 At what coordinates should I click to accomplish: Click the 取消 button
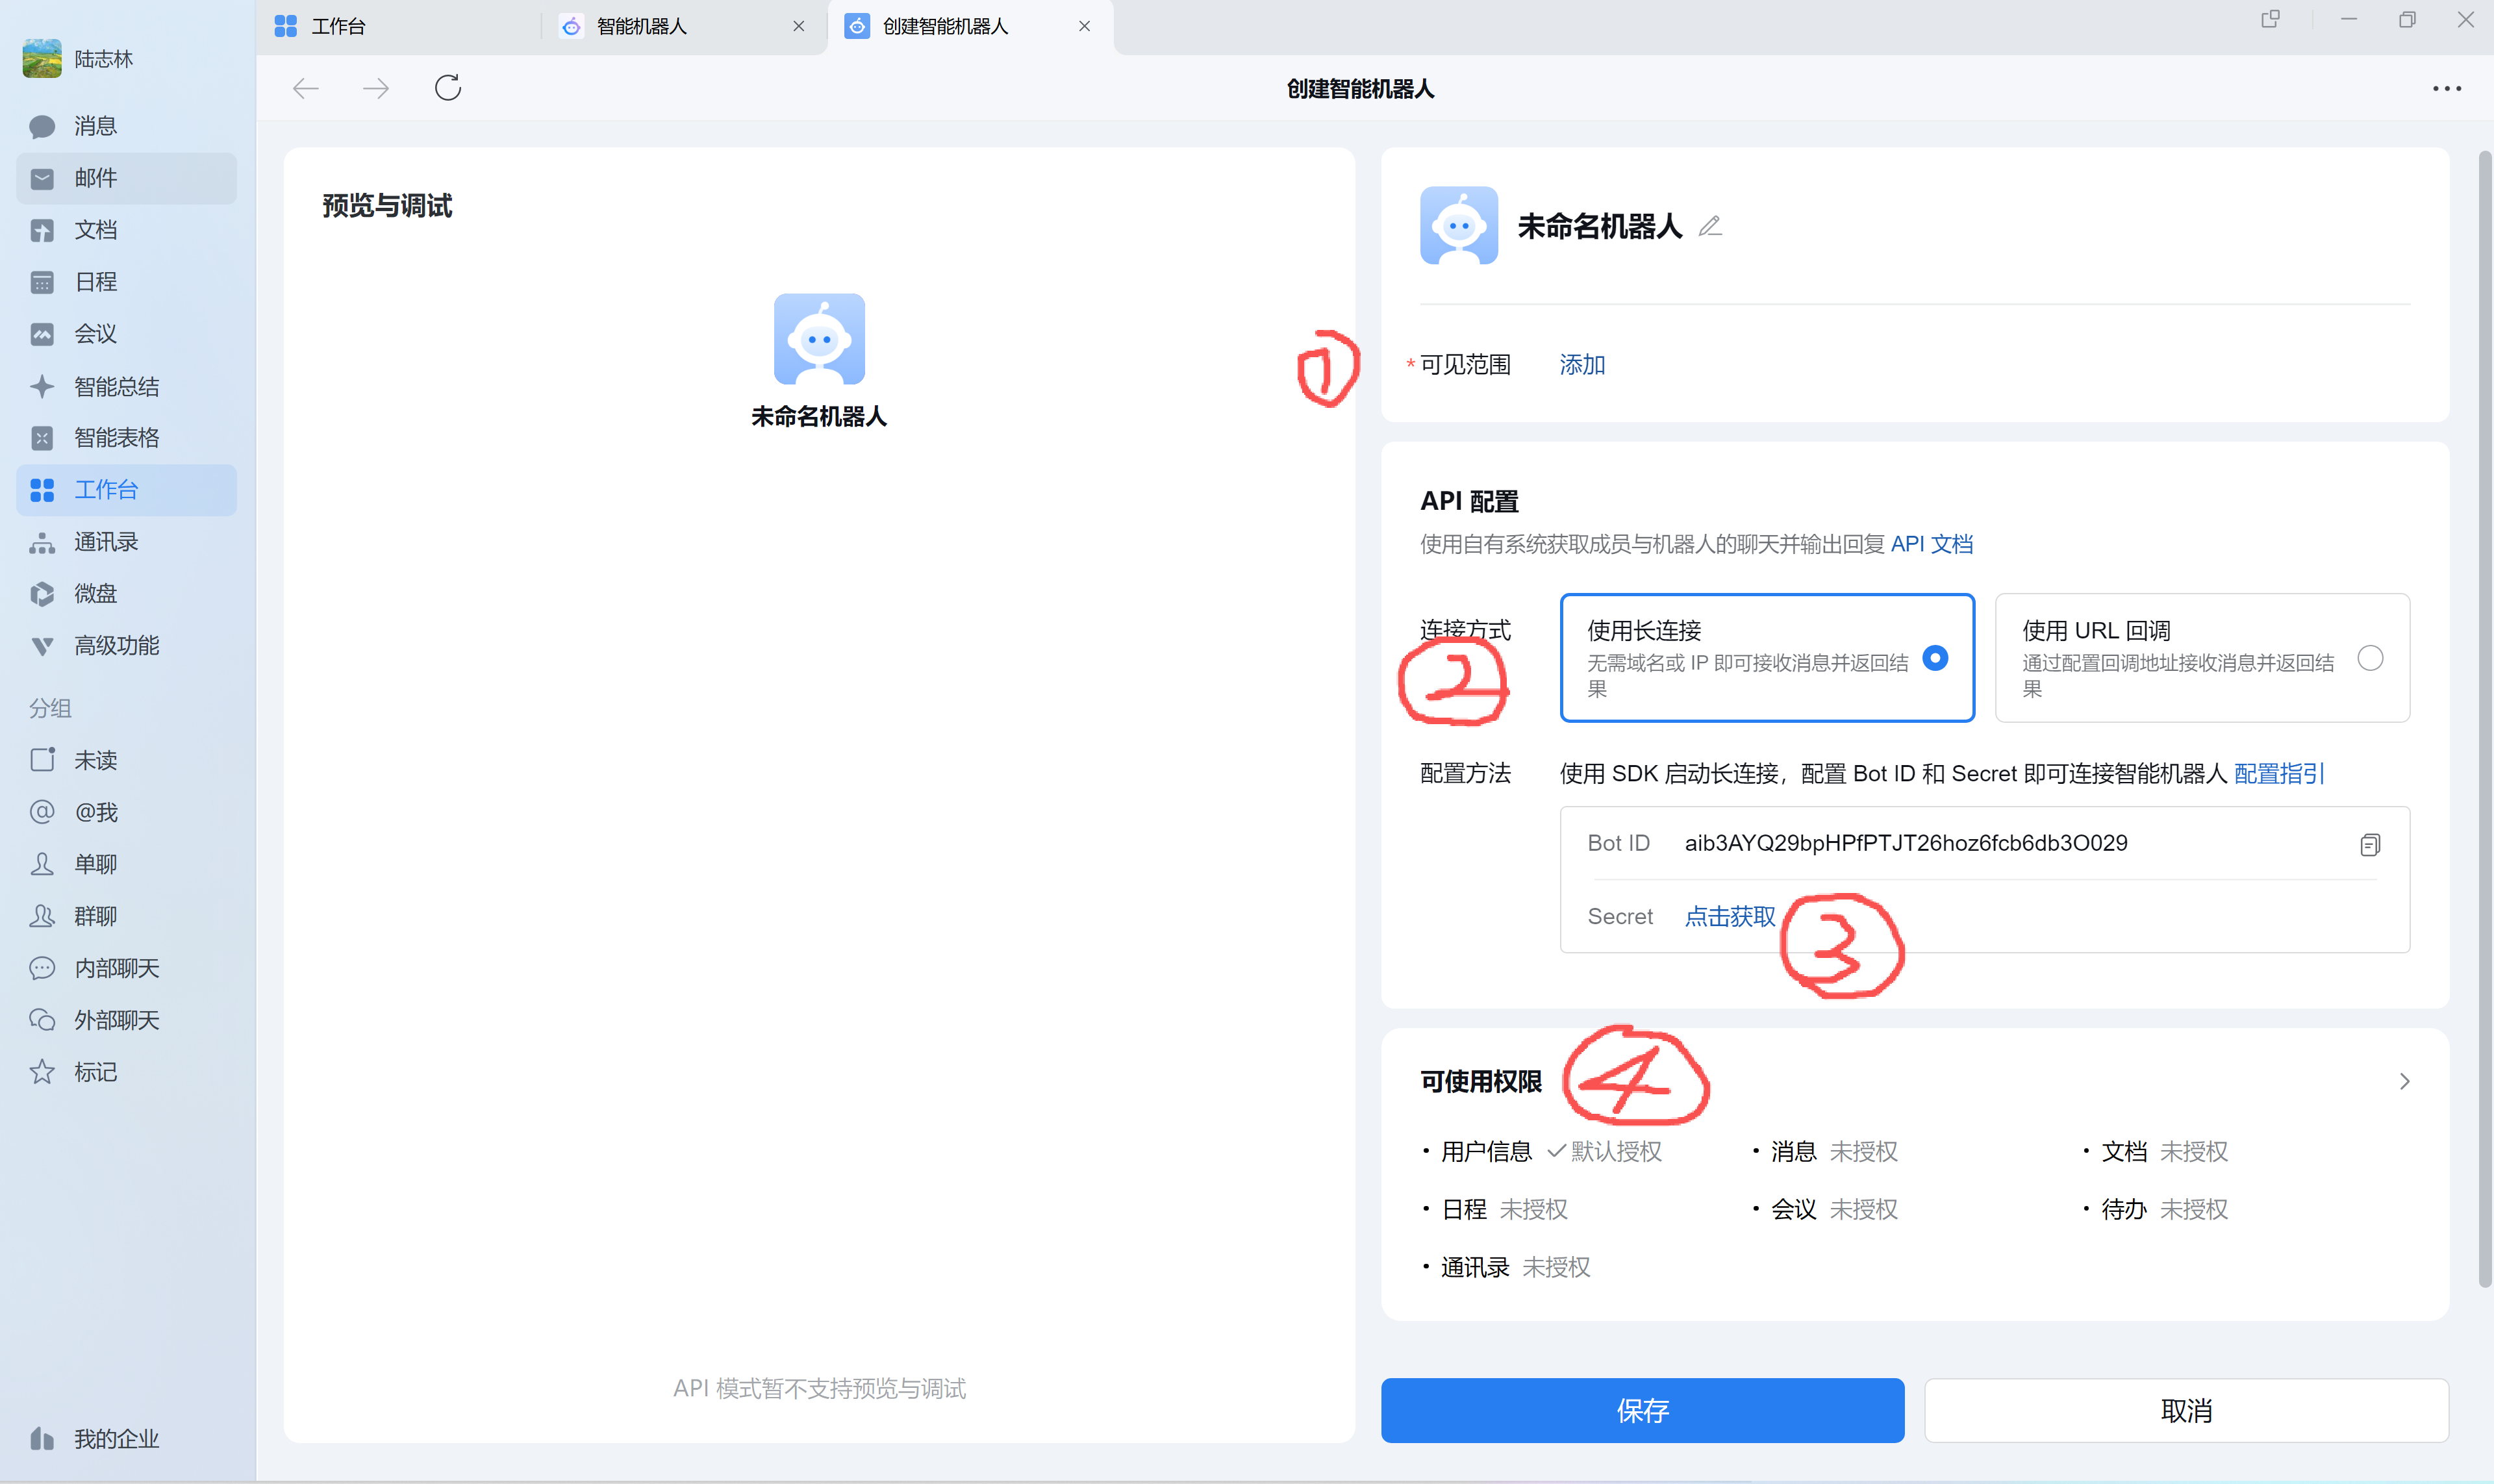tap(2186, 1410)
